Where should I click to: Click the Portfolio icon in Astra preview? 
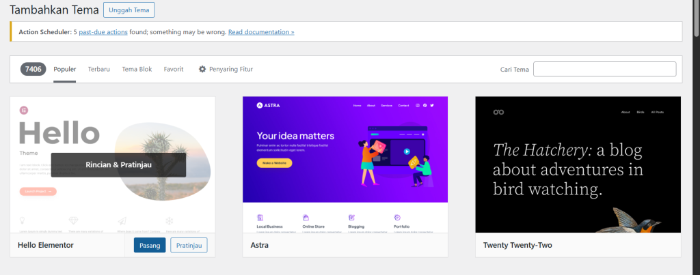[397, 217]
